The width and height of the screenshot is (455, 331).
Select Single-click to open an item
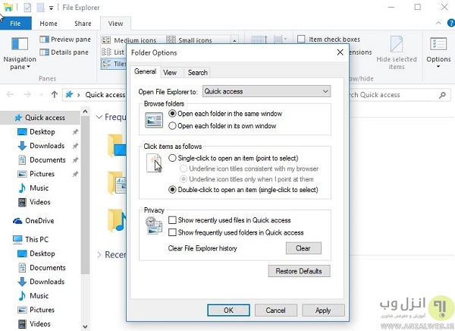[x=172, y=157]
